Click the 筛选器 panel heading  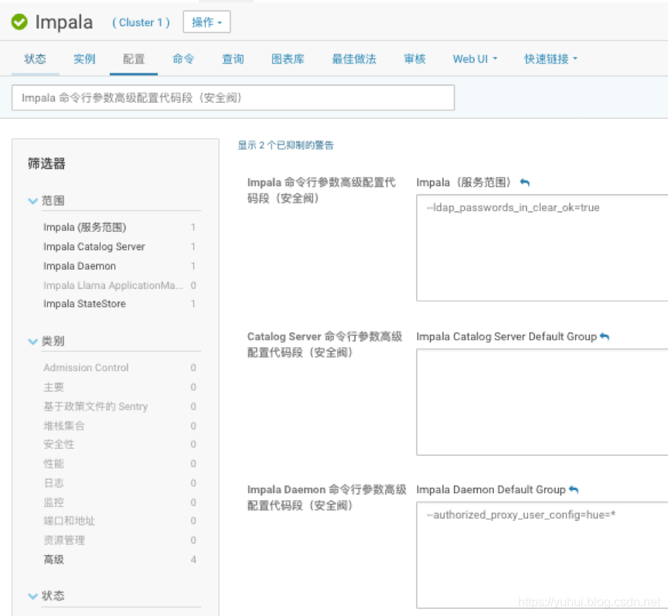pyautogui.click(x=46, y=164)
